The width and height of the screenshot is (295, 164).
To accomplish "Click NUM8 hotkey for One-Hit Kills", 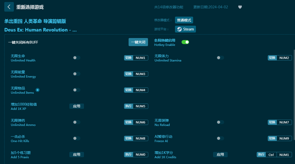I will pyautogui.click(x=140, y=138).
